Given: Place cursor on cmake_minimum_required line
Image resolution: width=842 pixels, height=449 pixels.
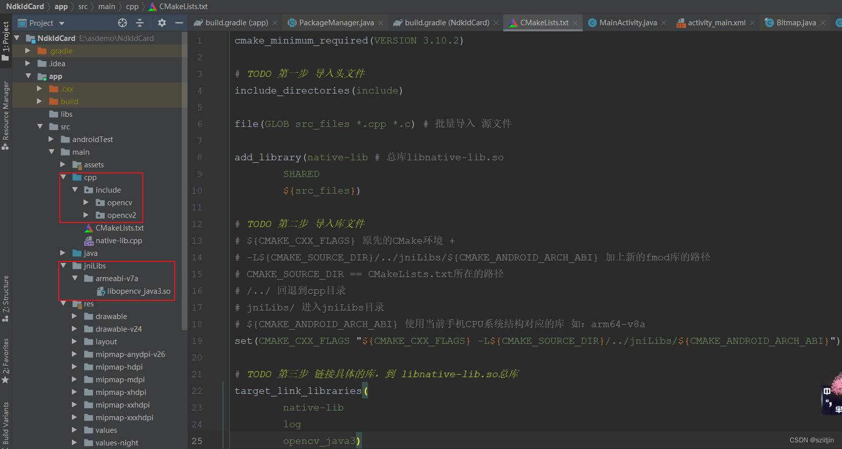Looking at the screenshot, I should (349, 40).
